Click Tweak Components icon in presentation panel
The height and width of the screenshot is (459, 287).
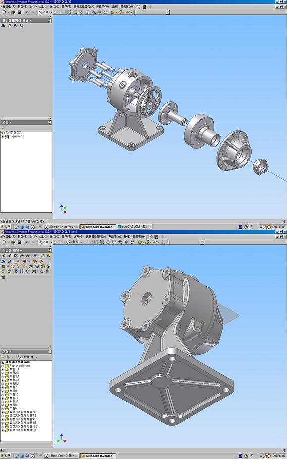pyautogui.click(x=9, y=26)
